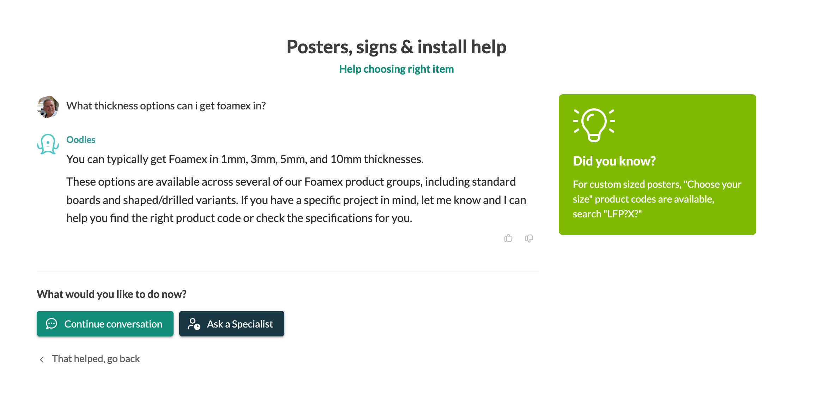Click the green Did you know card
This screenshot has width=829, height=396.
point(657,164)
